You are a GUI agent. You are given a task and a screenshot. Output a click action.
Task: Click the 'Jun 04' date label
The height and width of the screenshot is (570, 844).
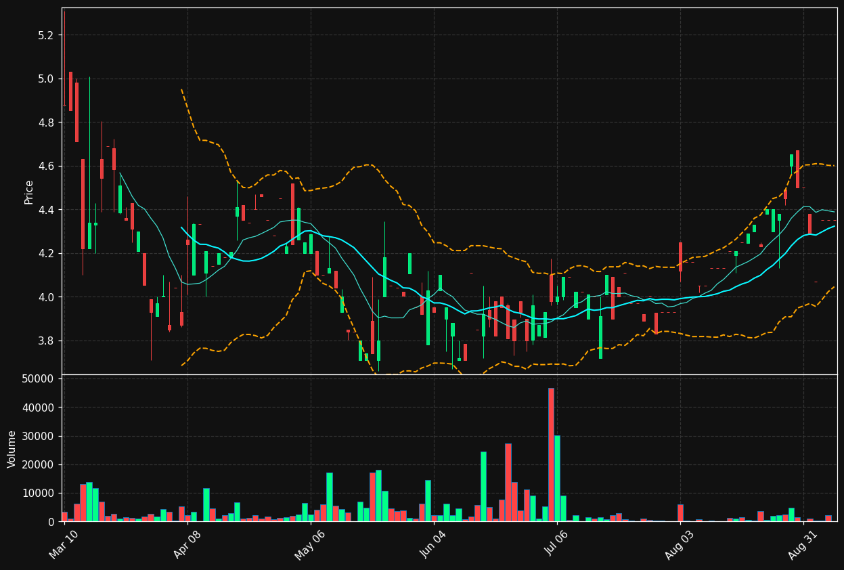click(433, 544)
